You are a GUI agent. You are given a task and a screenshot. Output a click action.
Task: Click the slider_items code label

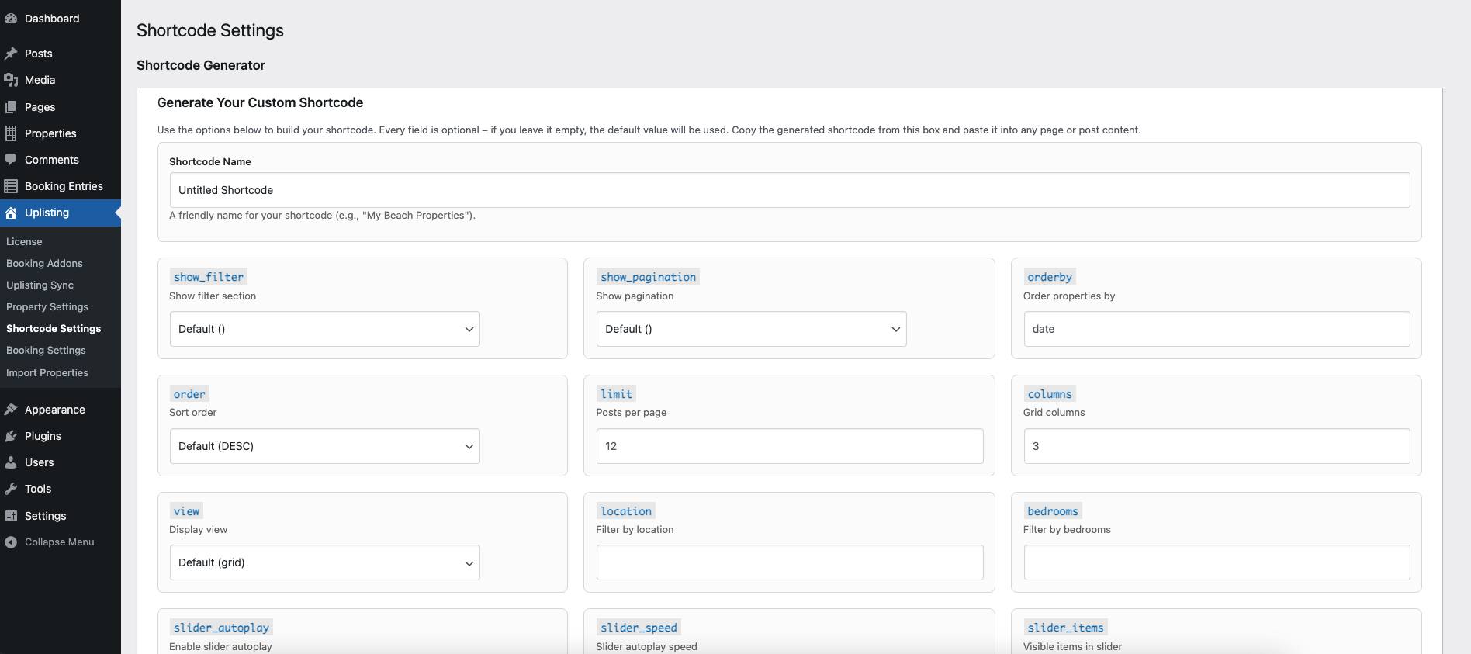click(1065, 628)
